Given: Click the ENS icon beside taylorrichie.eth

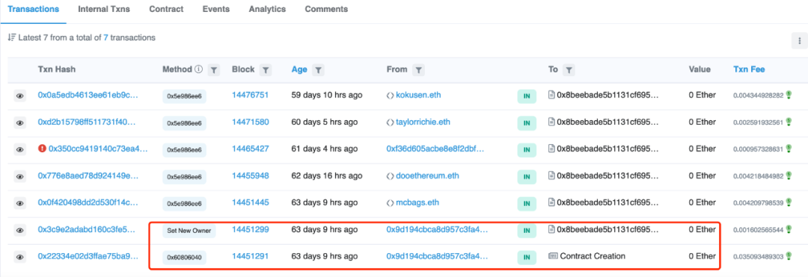Looking at the screenshot, I should click(390, 122).
